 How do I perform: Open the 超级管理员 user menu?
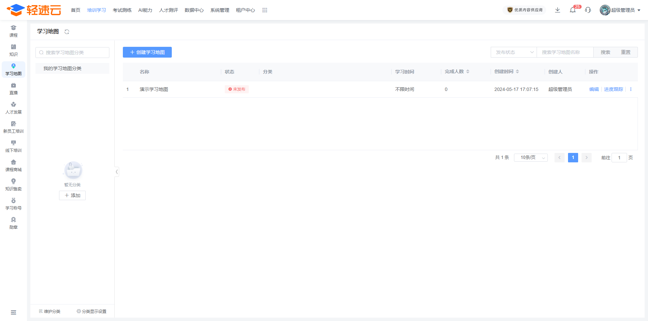point(620,10)
